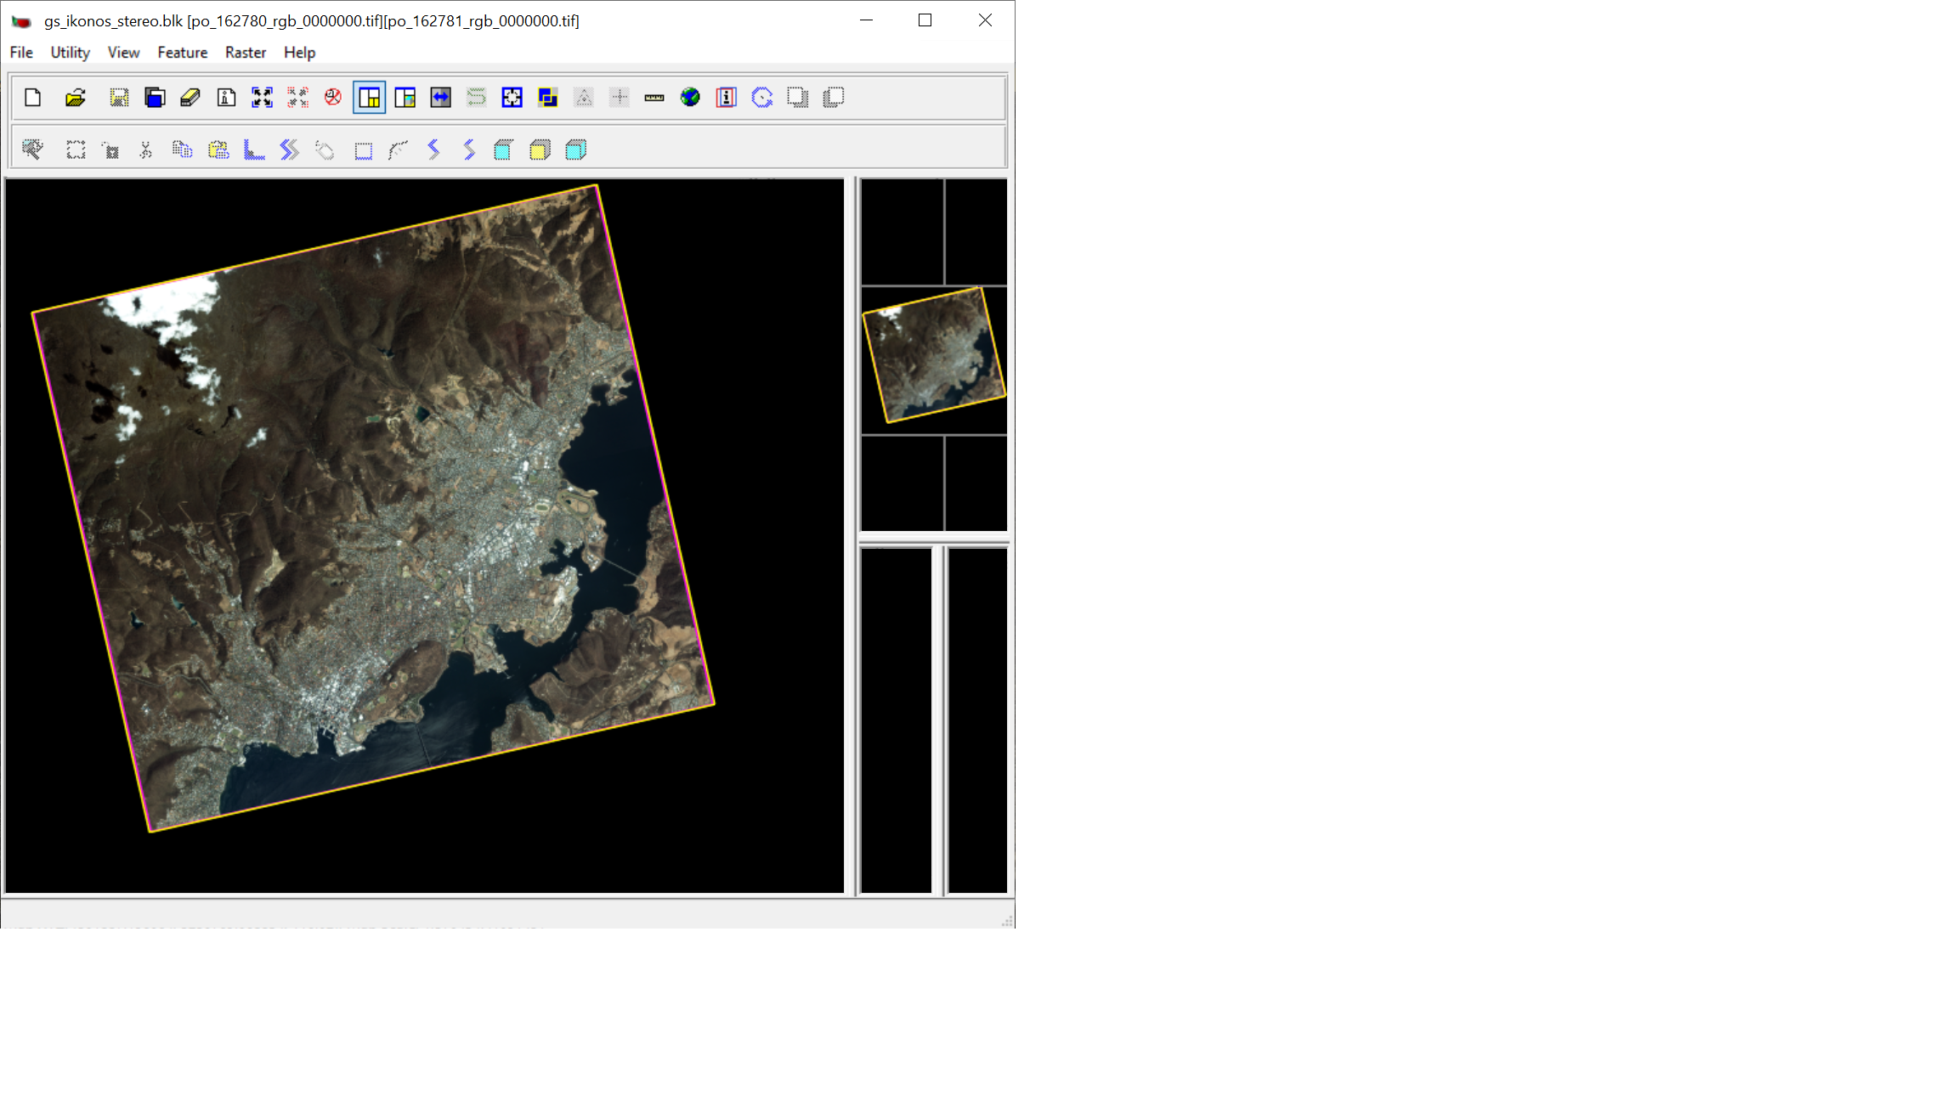Screen dimensions: 1958x1101
Task: Click the New document icon
Action: click(33, 98)
